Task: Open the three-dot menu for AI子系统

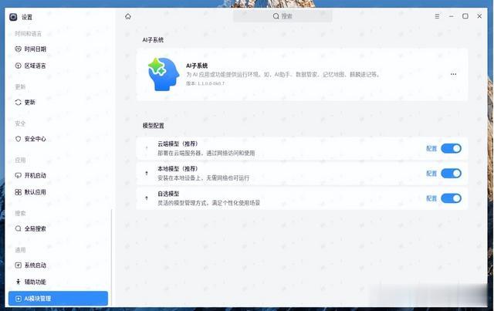Action: pyautogui.click(x=453, y=74)
